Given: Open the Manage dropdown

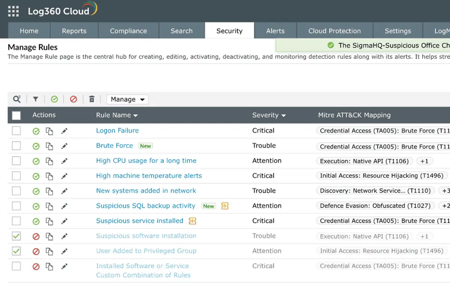Looking at the screenshot, I should pos(127,99).
